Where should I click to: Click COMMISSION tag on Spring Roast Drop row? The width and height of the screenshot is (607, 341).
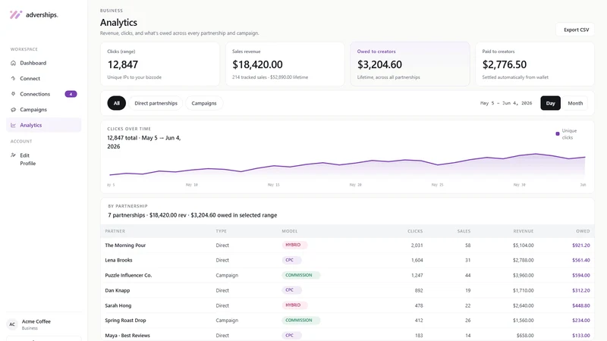[x=300, y=321]
